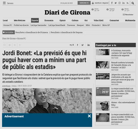Open the Més Notícies section
138x129 pixels.
pos(20,21)
